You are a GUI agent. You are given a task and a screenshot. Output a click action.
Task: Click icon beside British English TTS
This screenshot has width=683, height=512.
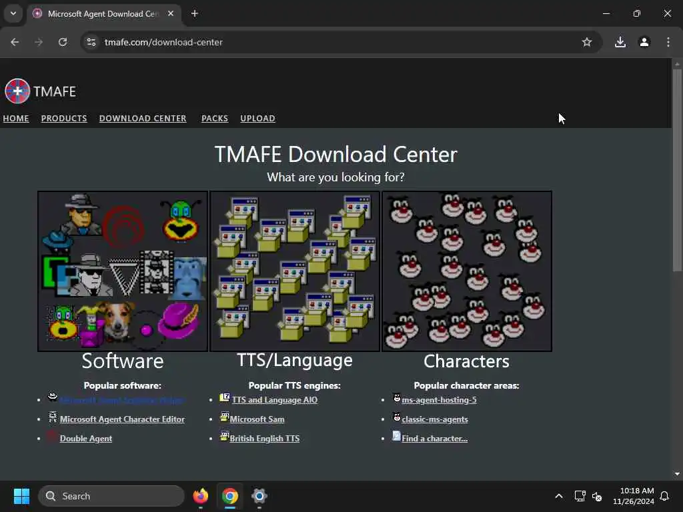click(x=224, y=436)
